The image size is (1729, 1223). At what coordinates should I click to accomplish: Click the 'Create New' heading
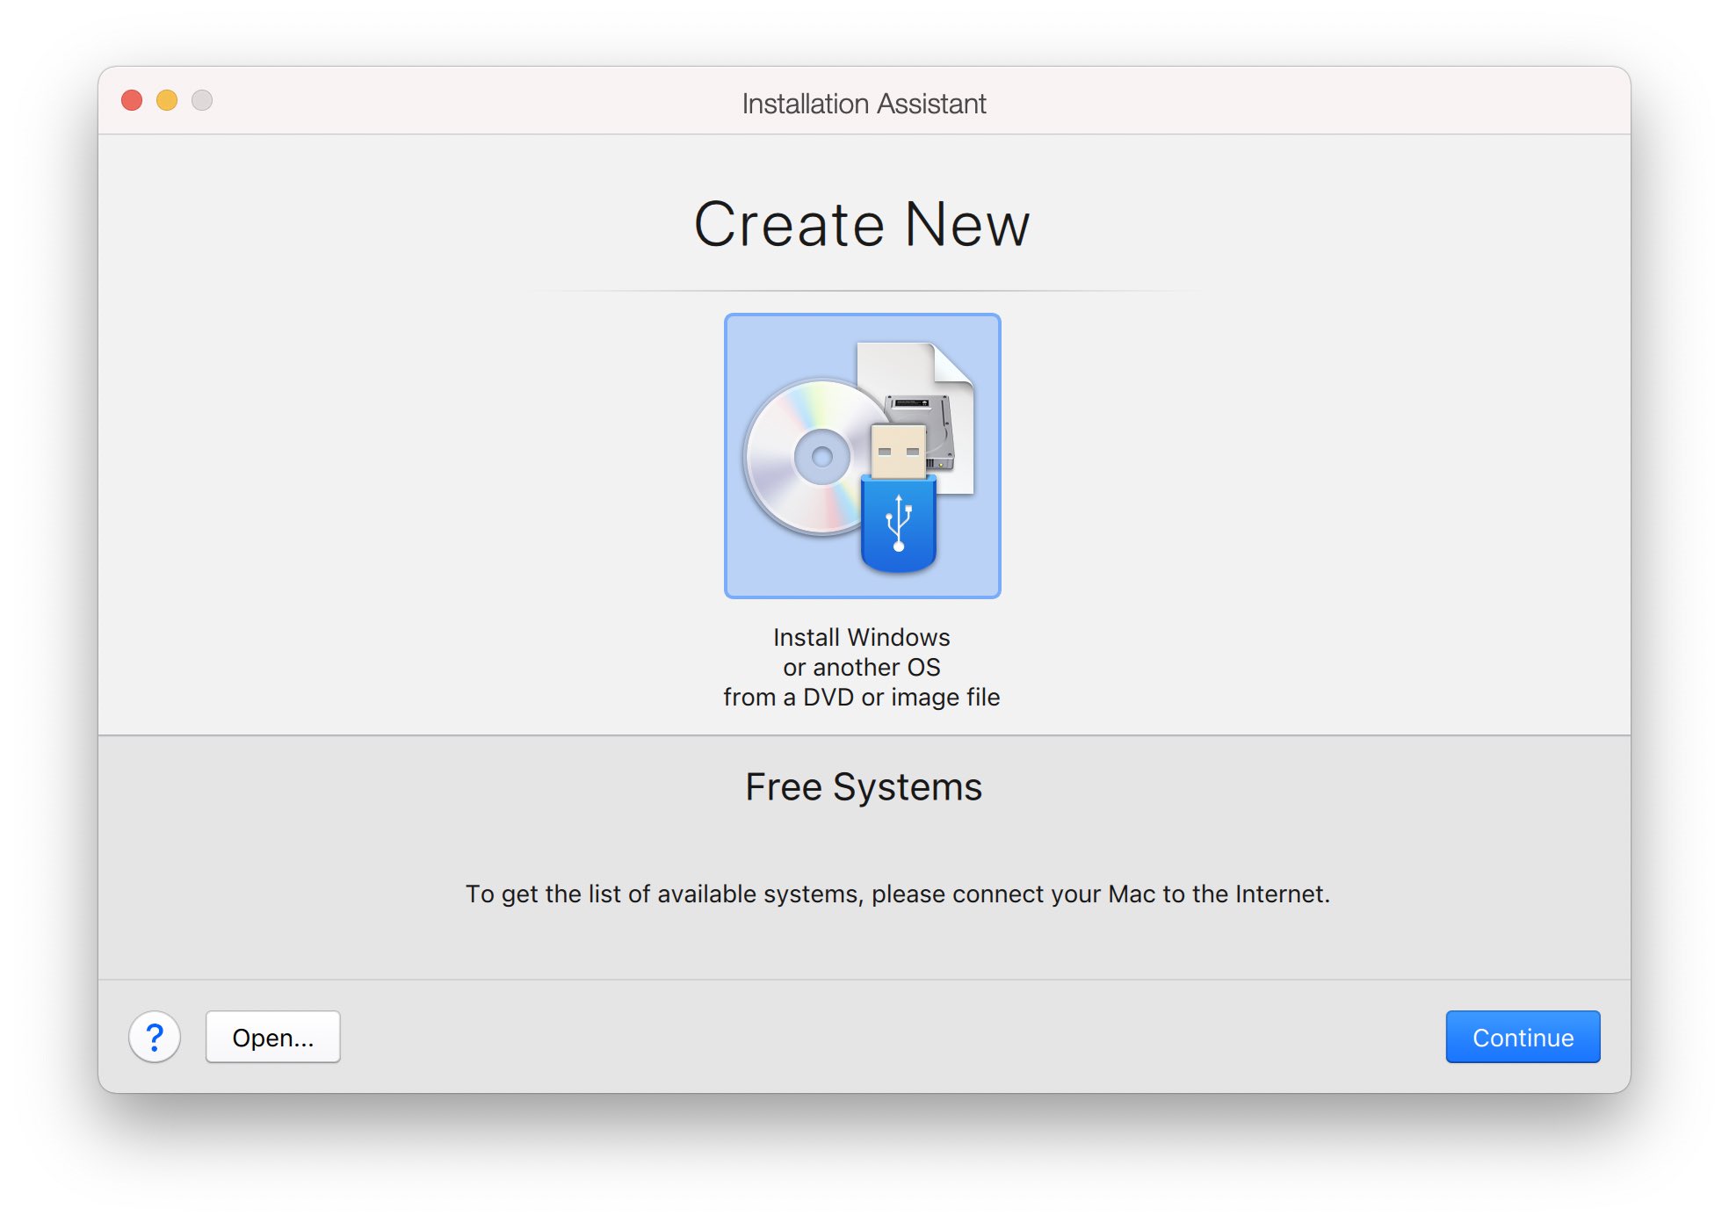click(862, 224)
